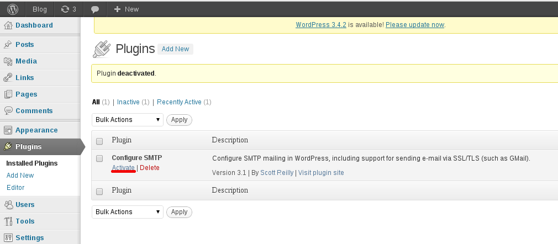Click the Comments speech bubble icon in sidebar
The width and height of the screenshot is (558, 244).
tap(8, 110)
